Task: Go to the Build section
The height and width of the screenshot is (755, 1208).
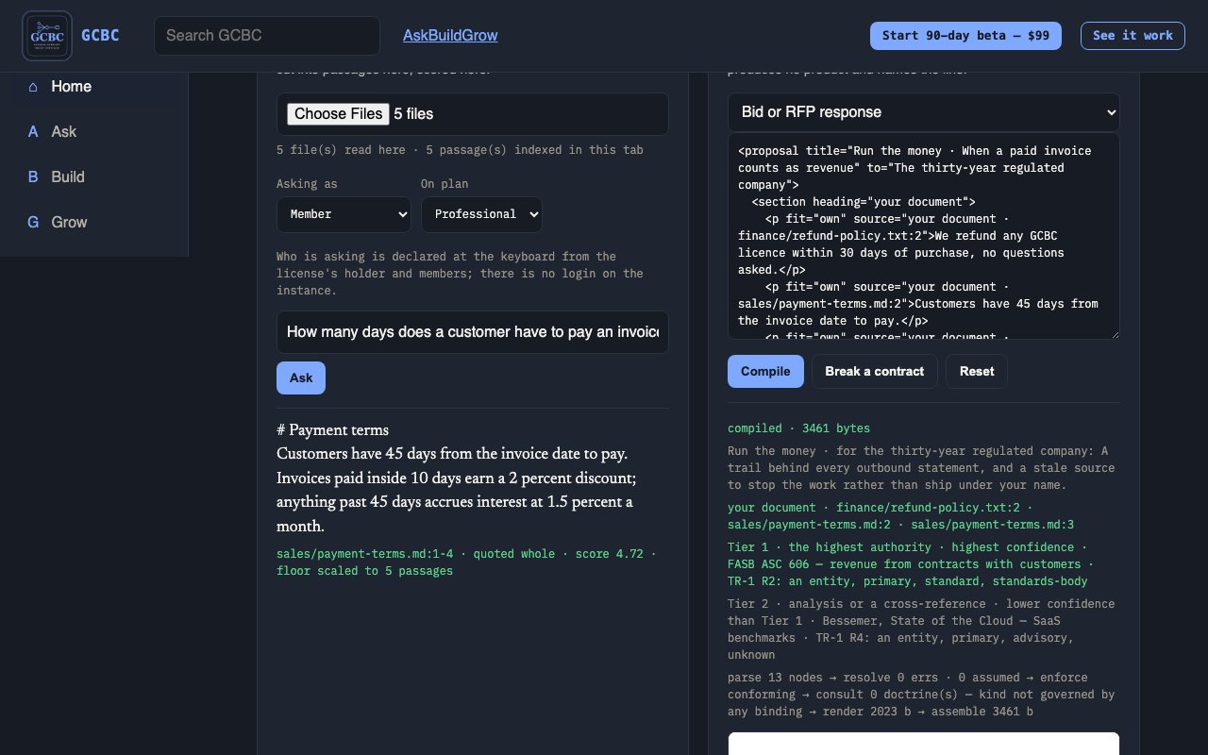Action: pos(94,177)
